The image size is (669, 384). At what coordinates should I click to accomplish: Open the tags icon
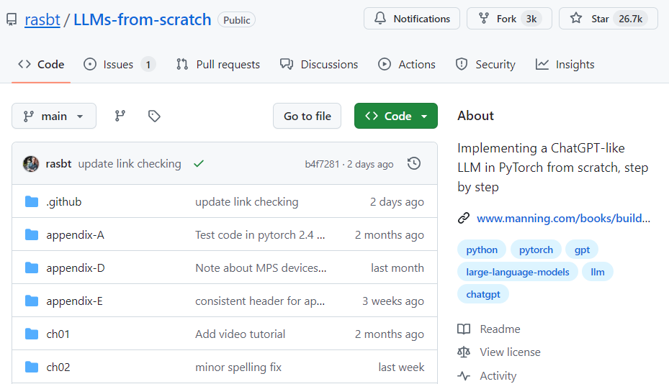tap(154, 116)
